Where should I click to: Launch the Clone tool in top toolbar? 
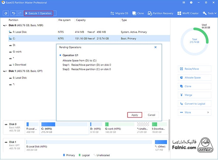138,13
